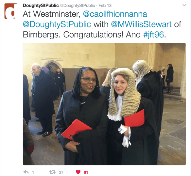The width and height of the screenshot is (191, 176).
Task: Click the word 'with' in the tweet
Action: click(101, 24)
